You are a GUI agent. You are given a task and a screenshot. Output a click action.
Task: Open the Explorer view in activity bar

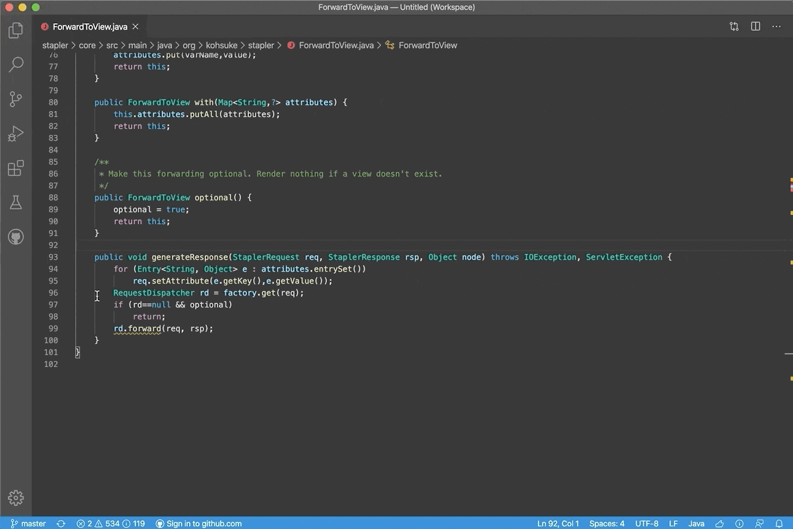point(16,30)
